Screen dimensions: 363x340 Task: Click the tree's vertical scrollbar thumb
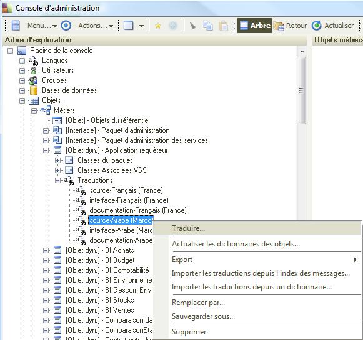301,90
